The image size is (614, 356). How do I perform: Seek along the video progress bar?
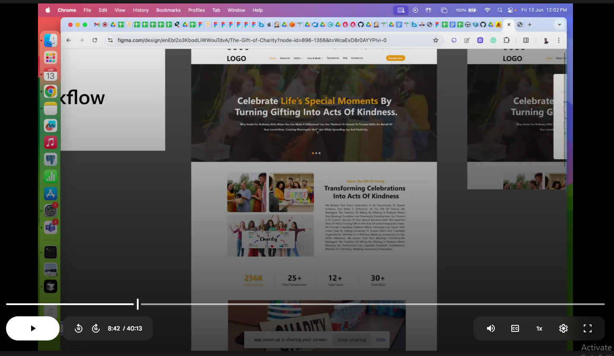pyautogui.click(x=305, y=304)
